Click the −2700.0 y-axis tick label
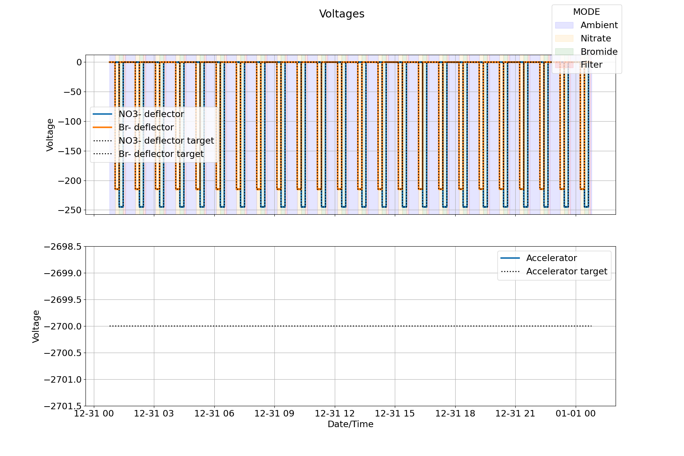Viewport: 684px width, 456px height. [x=62, y=326]
